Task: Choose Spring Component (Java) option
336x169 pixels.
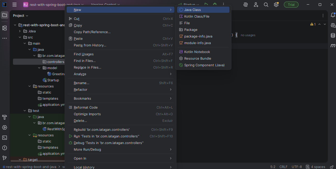Action: point(204,65)
